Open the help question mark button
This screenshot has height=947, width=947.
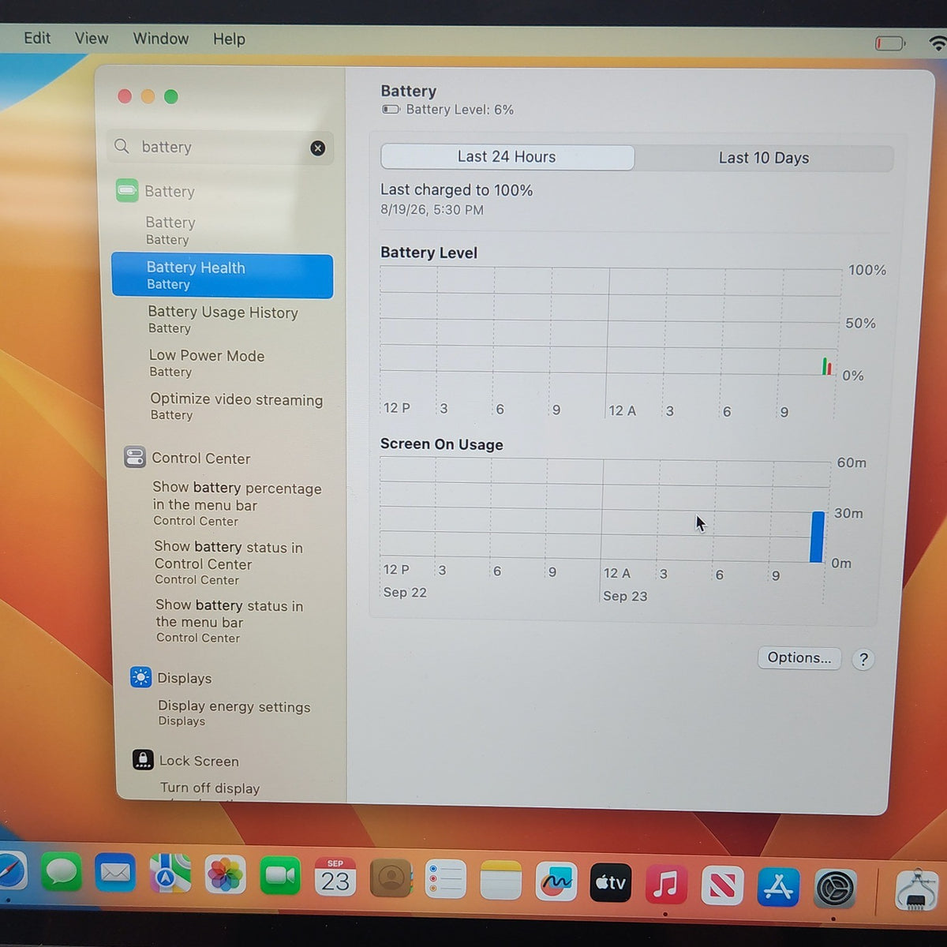click(x=863, y=660)
